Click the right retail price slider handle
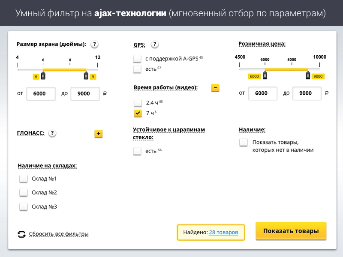 (308, 75)
